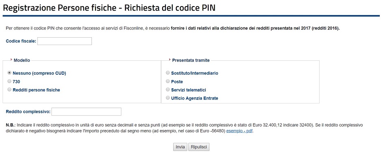Viewport: 381px width, 153px height.
Task: Select the Poste radio button
Action: tap(168, 81)
